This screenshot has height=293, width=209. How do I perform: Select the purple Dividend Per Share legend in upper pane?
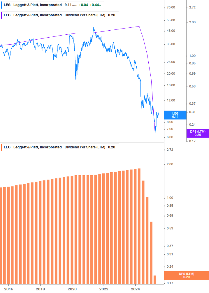pyautogui.click(x=60, y=15)
